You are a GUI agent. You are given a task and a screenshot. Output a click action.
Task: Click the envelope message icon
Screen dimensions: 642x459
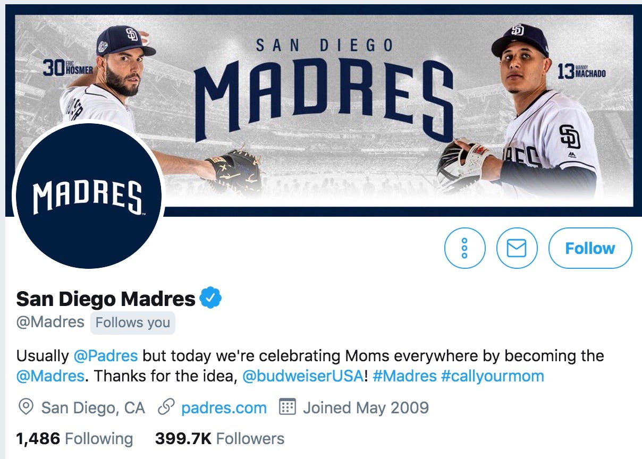pyautogui.click(x=517, y=248)
